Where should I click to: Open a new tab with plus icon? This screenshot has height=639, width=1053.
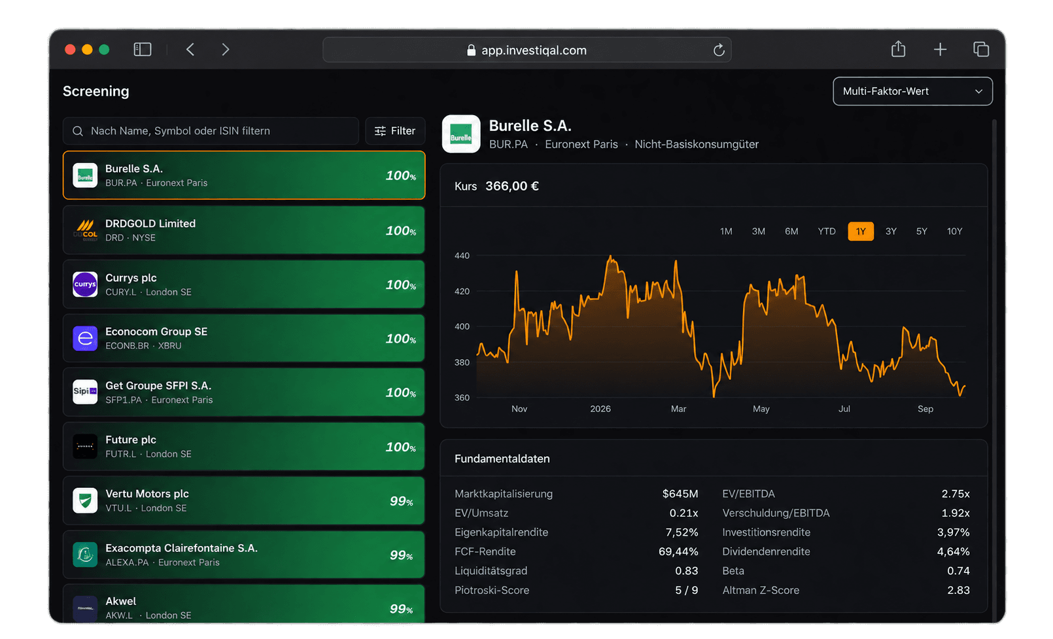940,50
